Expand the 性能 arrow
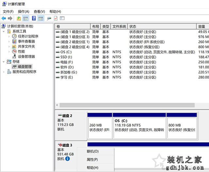Image resolution: width=209 pixels, height=172 pixels. [x=9, y=52]
